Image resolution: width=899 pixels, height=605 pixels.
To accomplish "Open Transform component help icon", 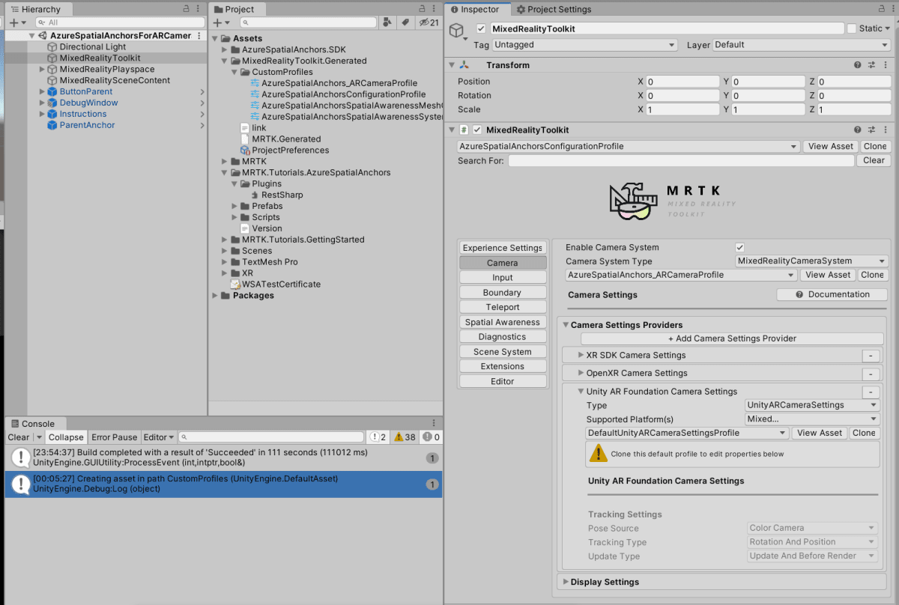I will (x=858, y=65).
